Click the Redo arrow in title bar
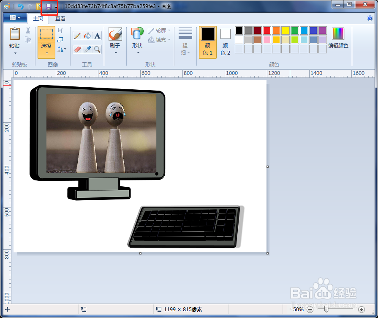The height and width of the screenshot is (318, 378). pyautogui.click(x=30, y=6)
